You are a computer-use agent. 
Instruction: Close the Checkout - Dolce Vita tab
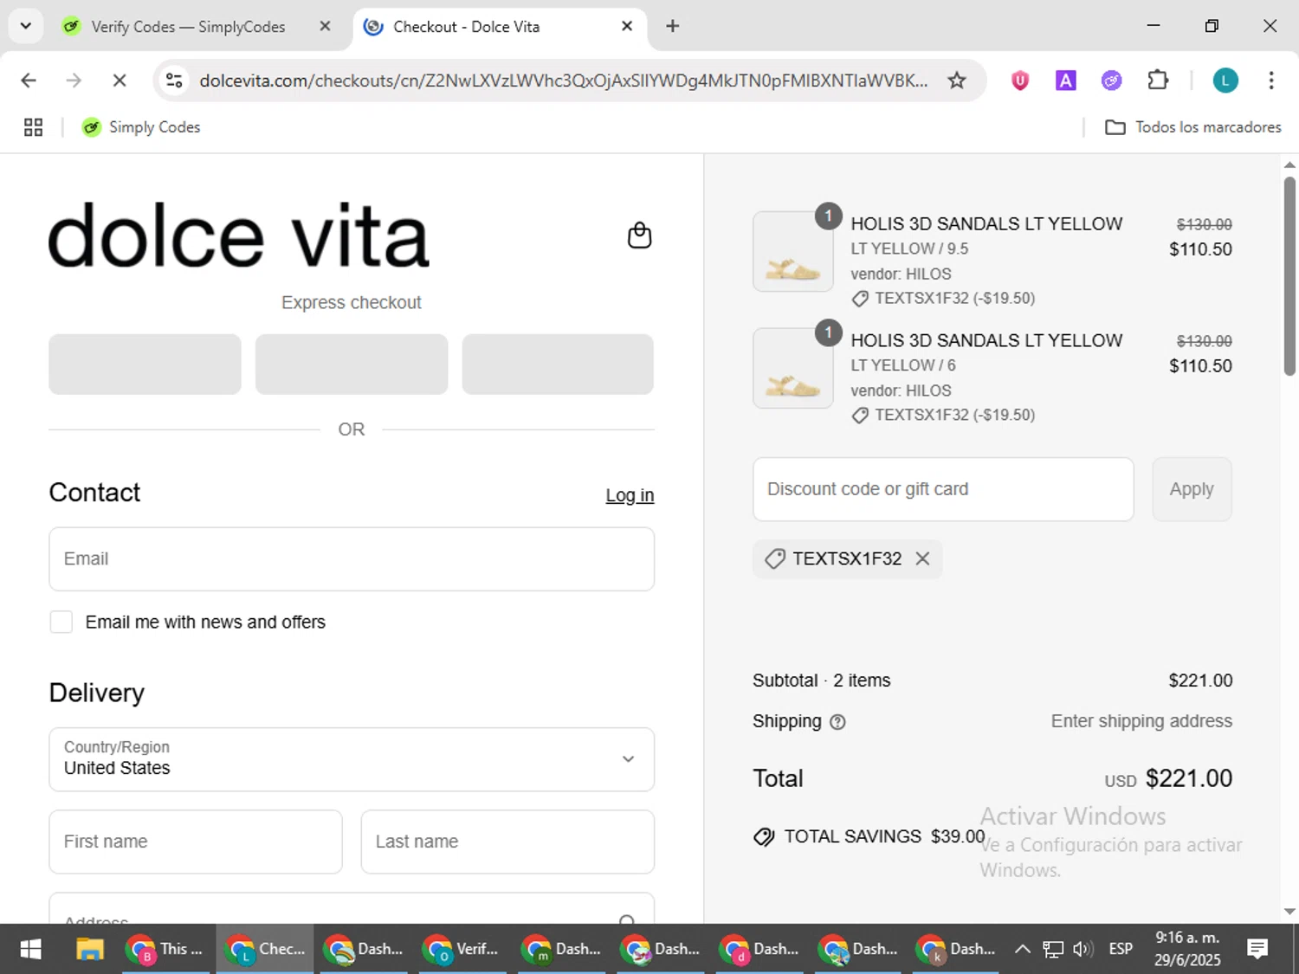627,26
